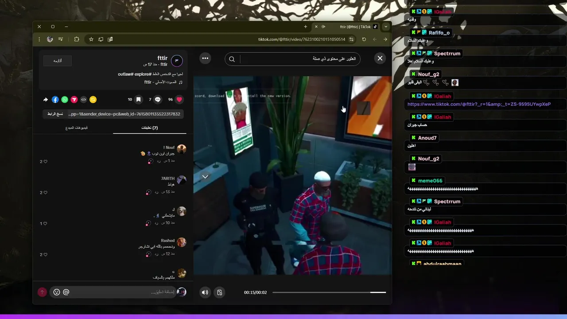Screen dimensions: 567x319
Task: Click the share arrow icon
Action: tap(46, 100)
